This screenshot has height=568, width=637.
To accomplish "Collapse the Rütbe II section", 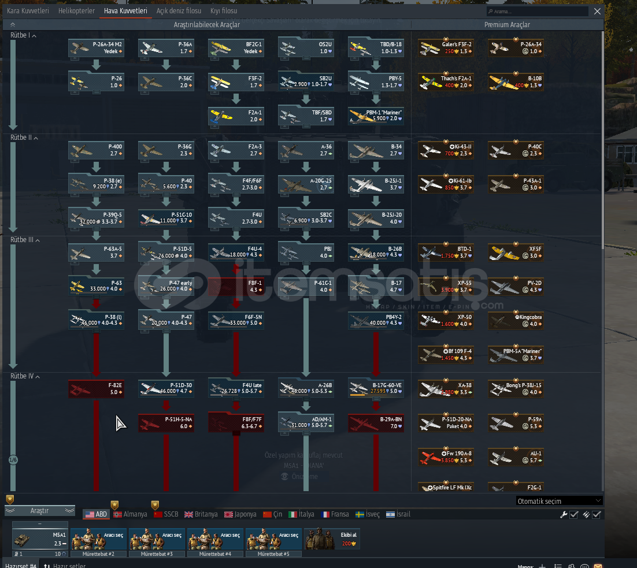I will (x=24, y=138).
